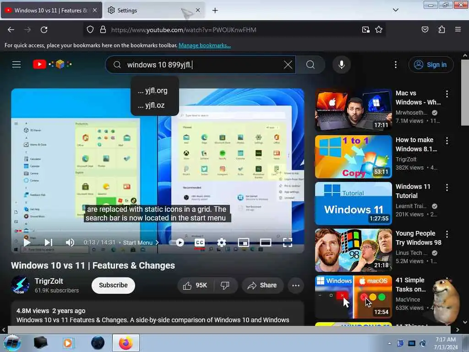Show hidden tray icons arrow
The width and height of the screenshot is (469, 352).
[389, 343]
